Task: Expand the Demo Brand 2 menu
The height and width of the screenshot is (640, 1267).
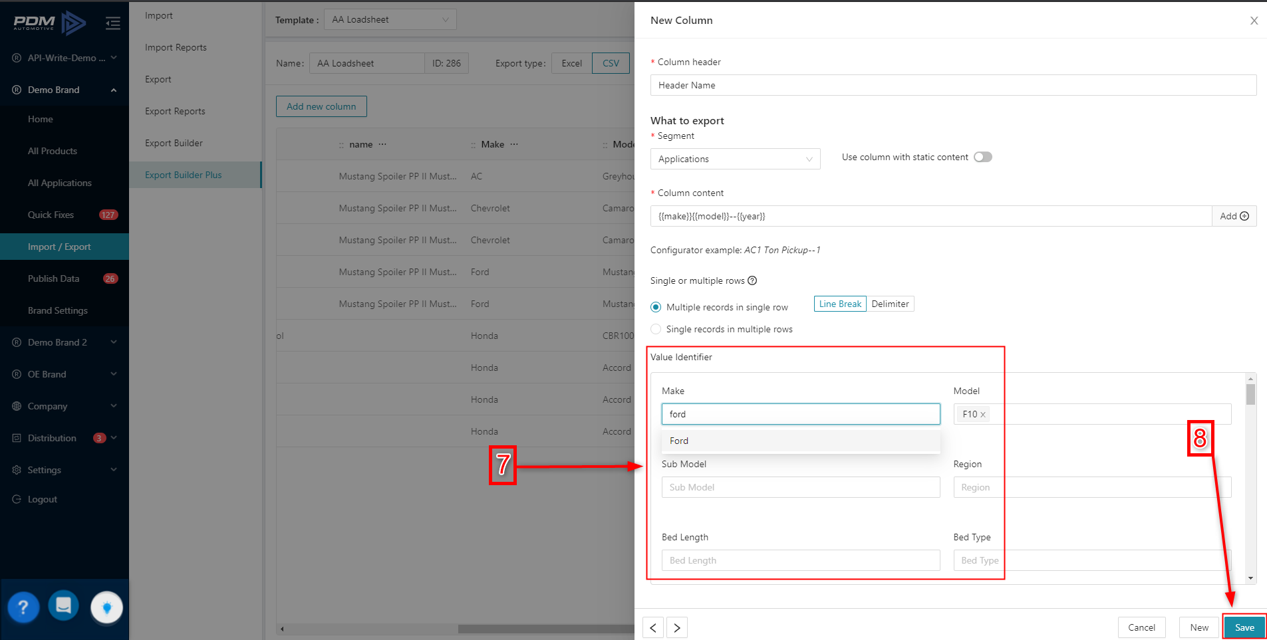Action: tap(114, 342)
